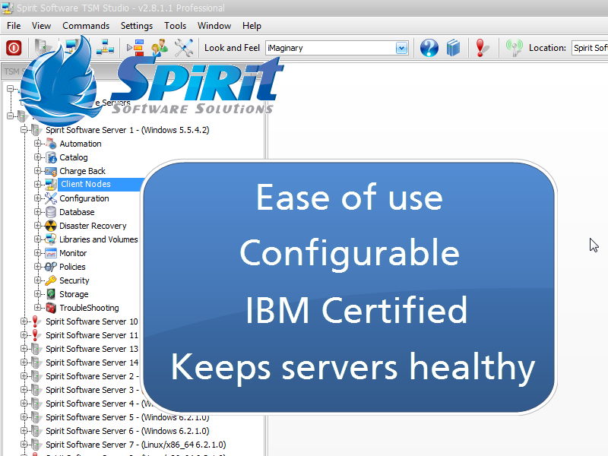Screen dimensions: 608x456
Task: Click the Automation icon
Action: pos(51,144)
